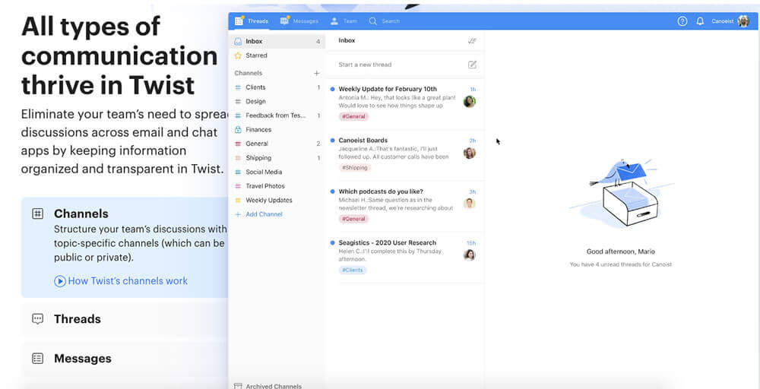Click the Canoeist team name

pyautogui.click(x=722, y=21)
